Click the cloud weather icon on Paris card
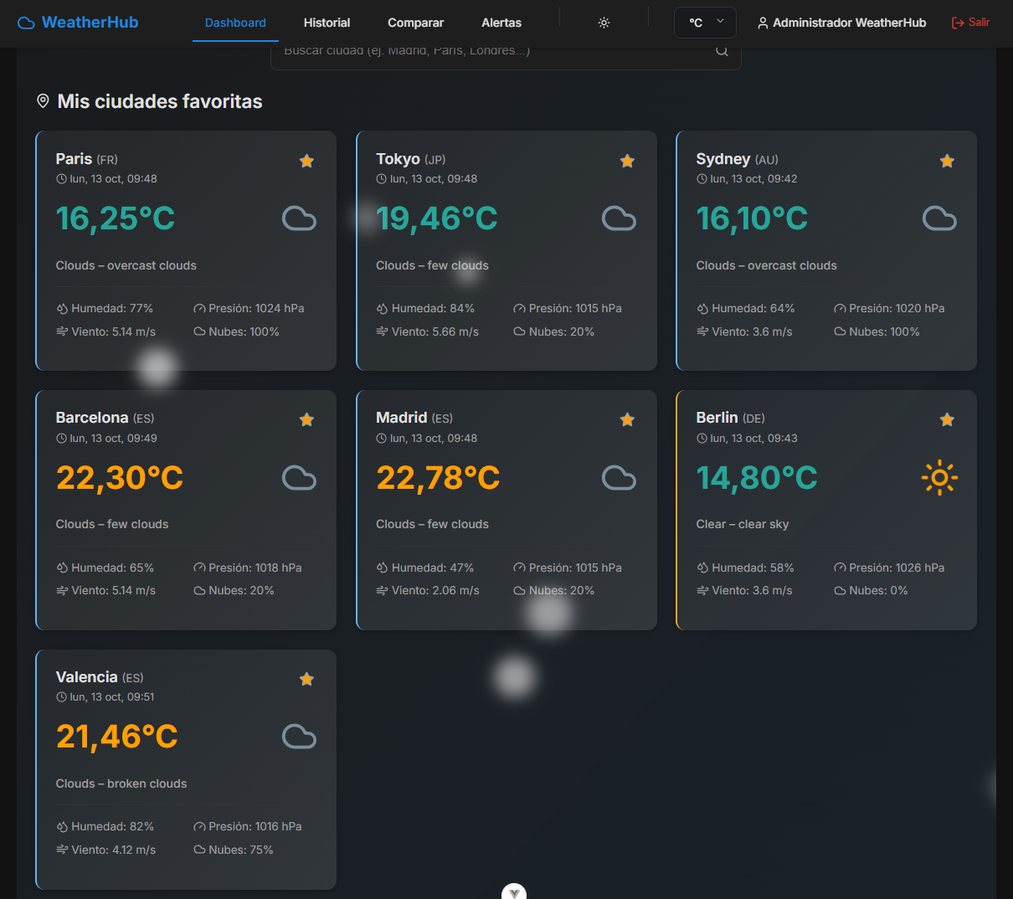This screenshot has width=1013, height=899. click(x=299, y=218)
